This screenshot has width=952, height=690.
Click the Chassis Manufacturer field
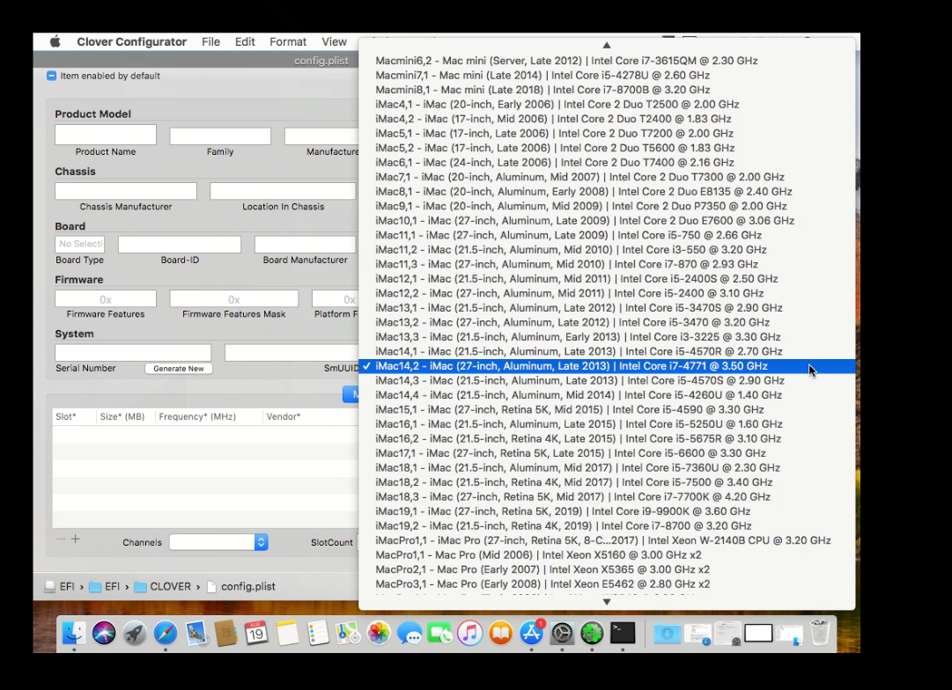(x=126, y=191)
